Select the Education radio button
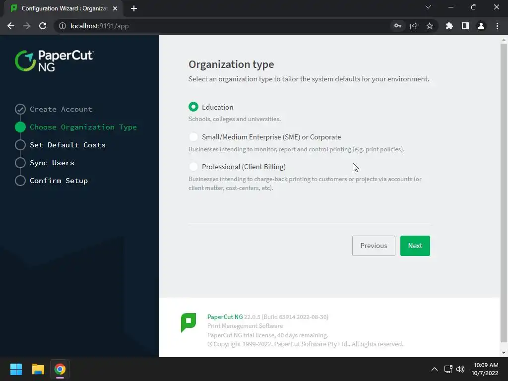Image resolution: width=508 pixels, height=381 pixels. tap(193, 107)
